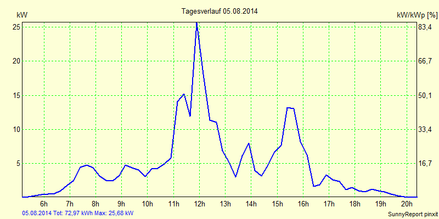The width and height of the screenshot is (439, 219).
Task: Click the '20h' time axis label
Action: (x=407, y=203)
